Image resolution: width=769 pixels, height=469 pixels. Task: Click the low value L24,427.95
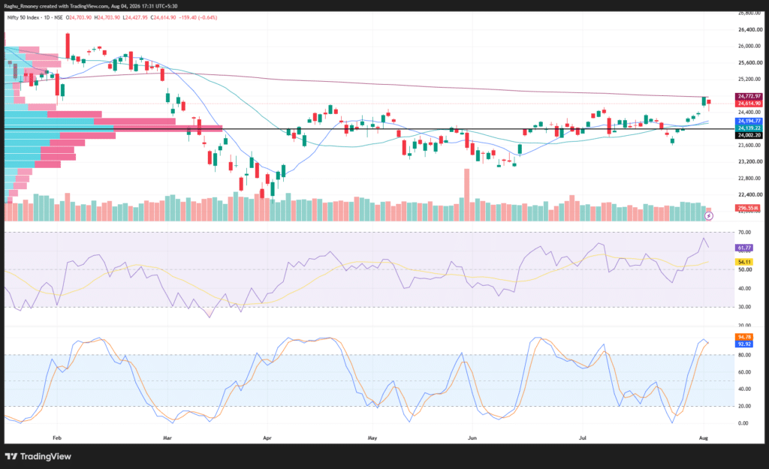tap(135, 18)
